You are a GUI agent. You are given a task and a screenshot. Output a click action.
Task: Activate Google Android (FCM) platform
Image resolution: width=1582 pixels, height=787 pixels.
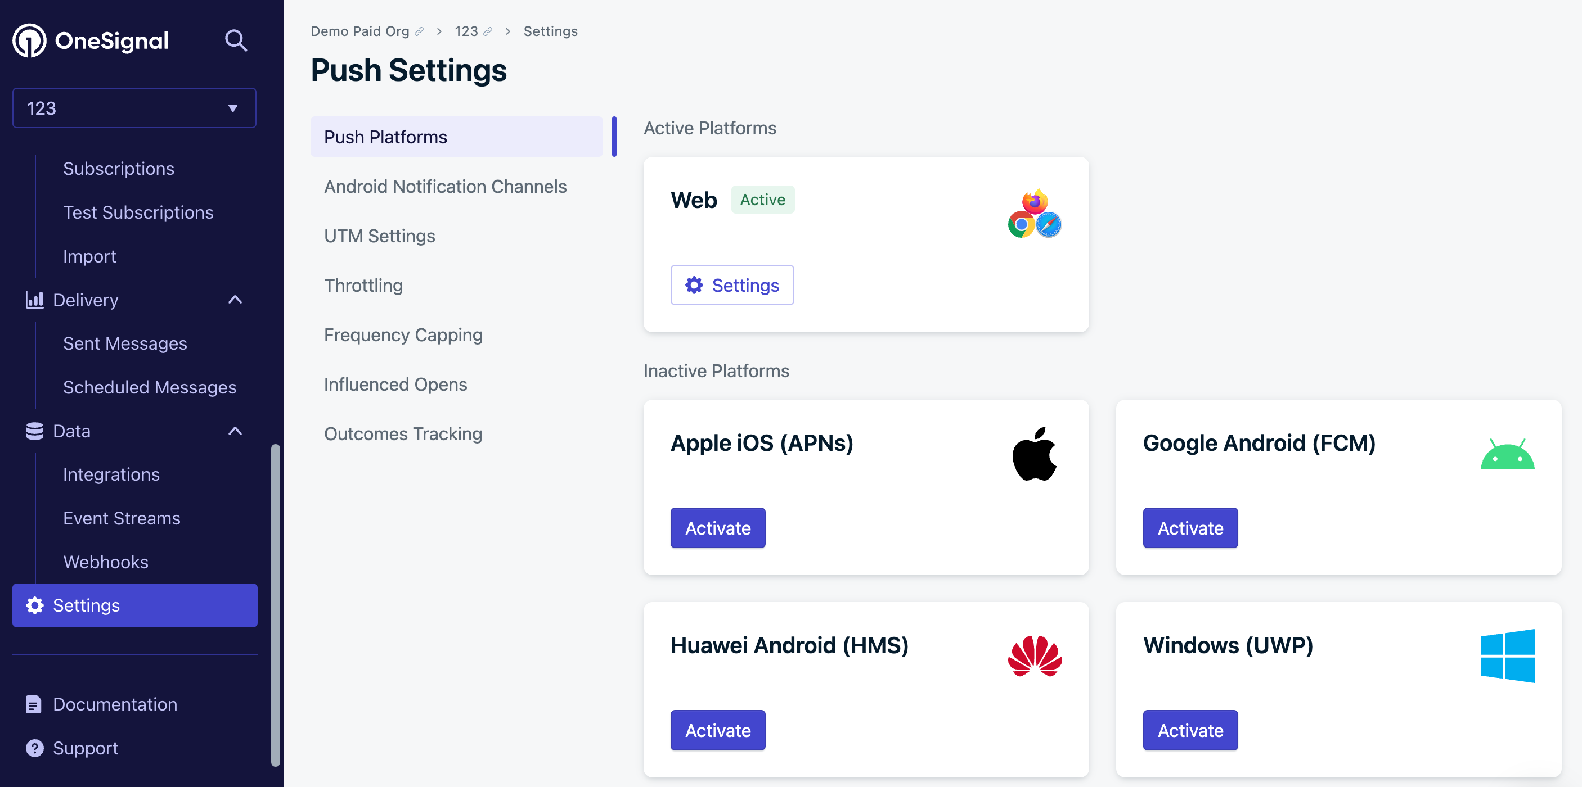click(1190, 527)
